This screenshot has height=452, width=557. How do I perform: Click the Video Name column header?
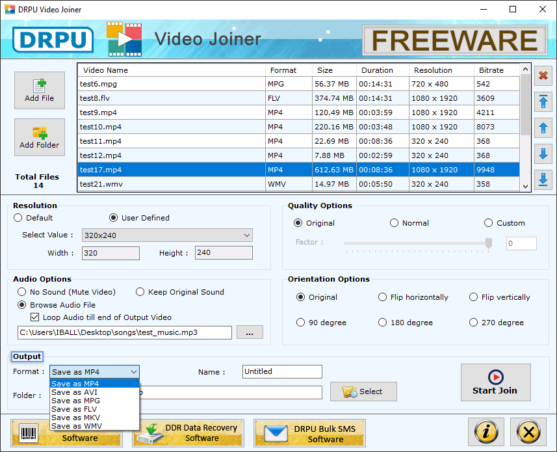172,70
